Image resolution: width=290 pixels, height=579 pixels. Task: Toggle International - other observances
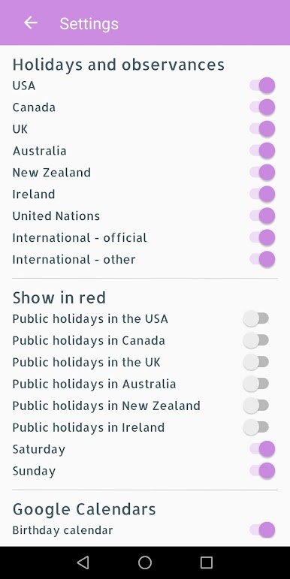tap(262, 259)
